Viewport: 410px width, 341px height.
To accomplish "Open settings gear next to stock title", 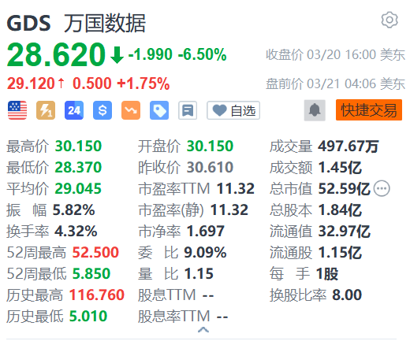I will tap(389, 20).
